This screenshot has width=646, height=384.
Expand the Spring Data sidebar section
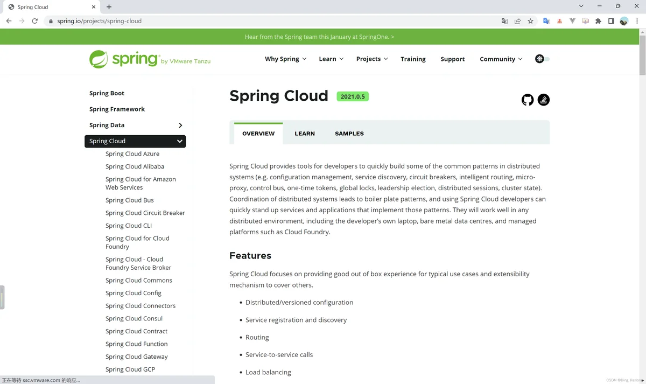tap(180, 125)
